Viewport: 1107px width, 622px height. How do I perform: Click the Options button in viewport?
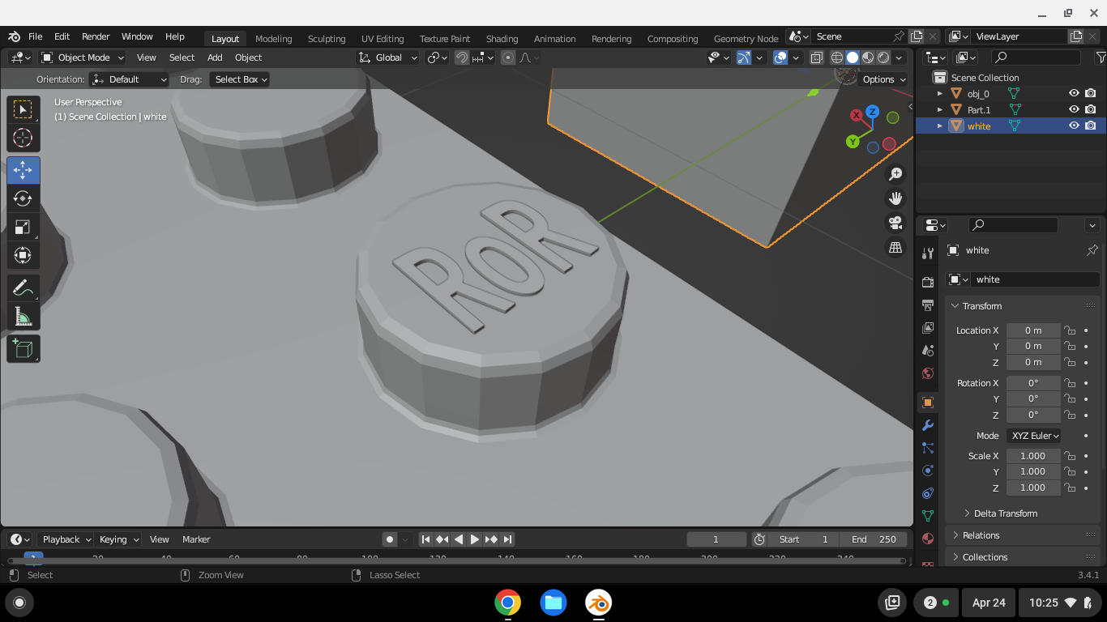click(x=883, y=79)
